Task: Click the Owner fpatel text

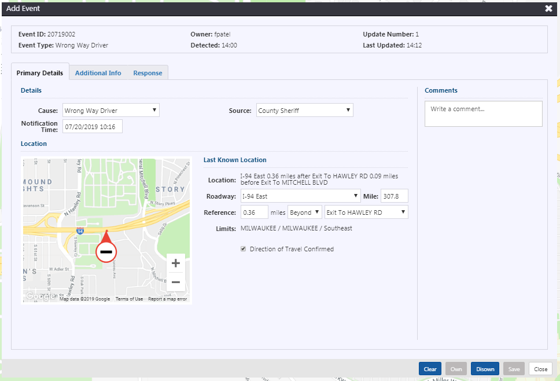Action: [x=211, y=34]
